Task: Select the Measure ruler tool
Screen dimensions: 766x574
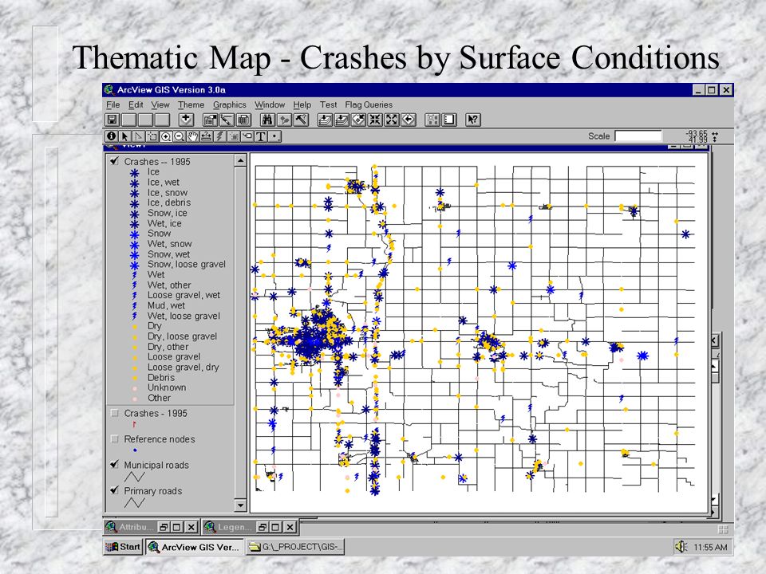Action: point(206,136)
